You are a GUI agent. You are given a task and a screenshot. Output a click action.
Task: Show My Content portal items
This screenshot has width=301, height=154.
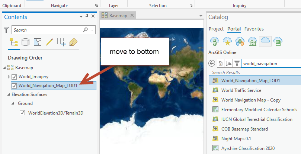click(214, 41)
